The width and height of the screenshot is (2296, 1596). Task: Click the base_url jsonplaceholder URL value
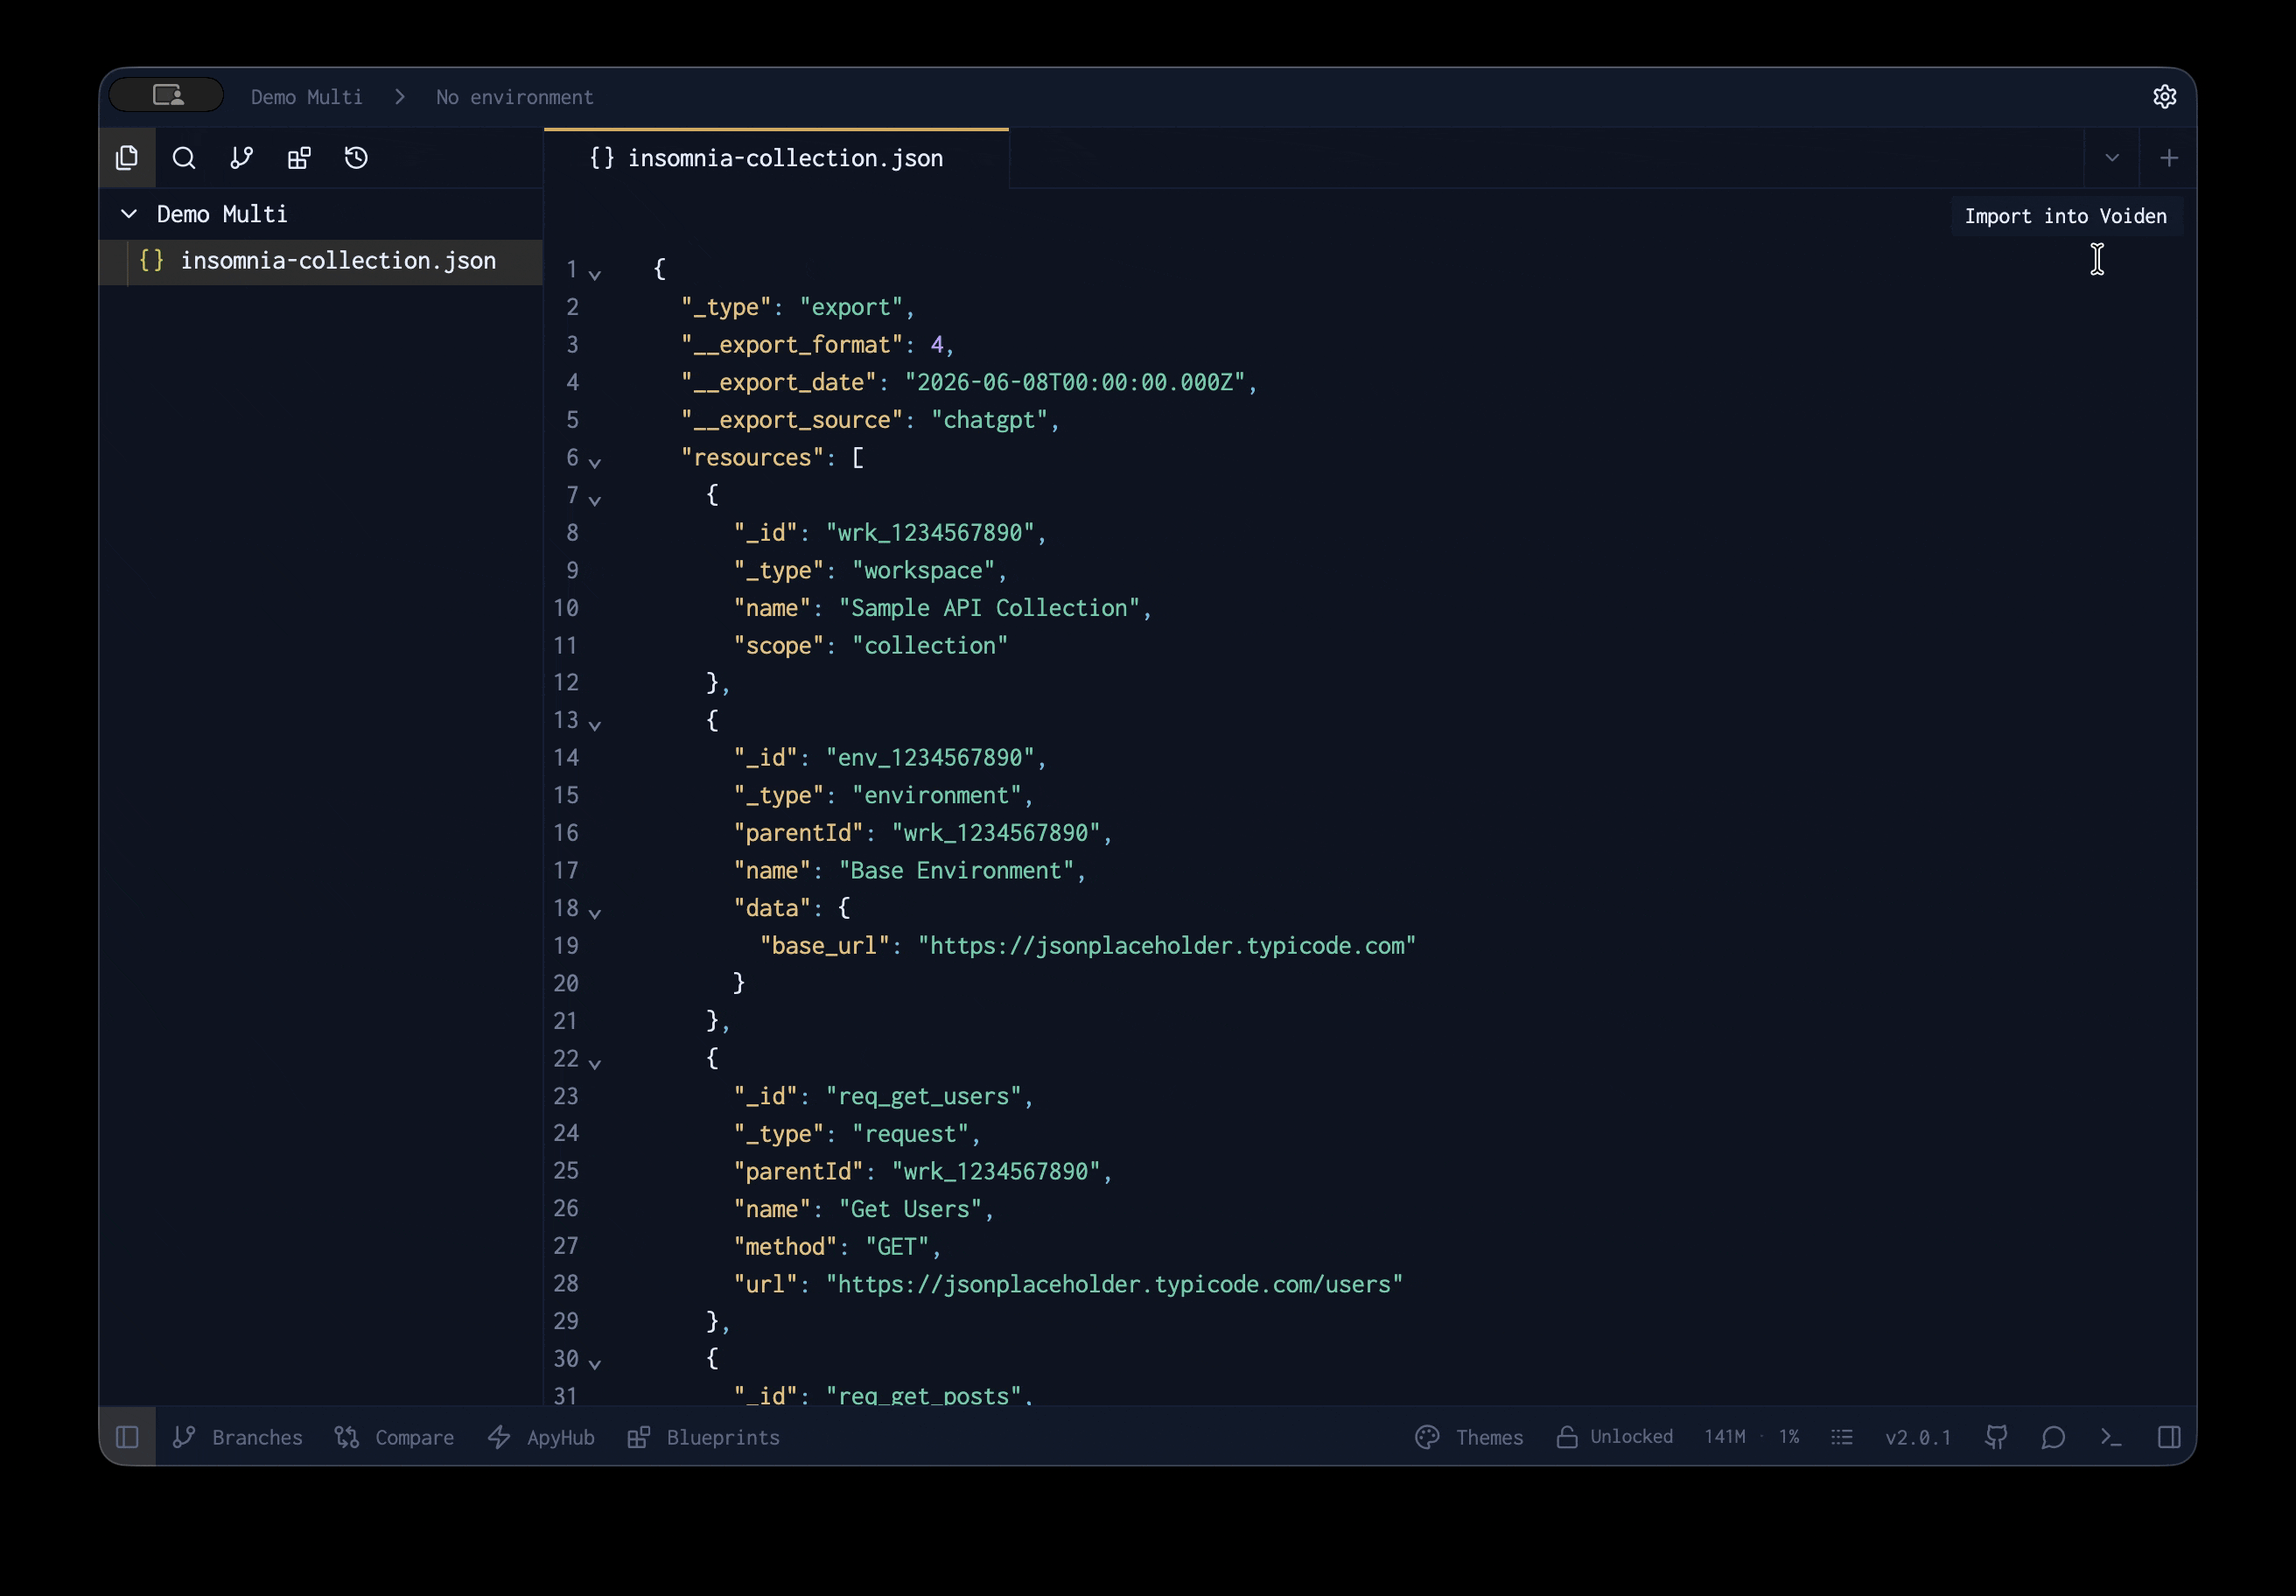pyautogui.click(x=1167, y=946)
